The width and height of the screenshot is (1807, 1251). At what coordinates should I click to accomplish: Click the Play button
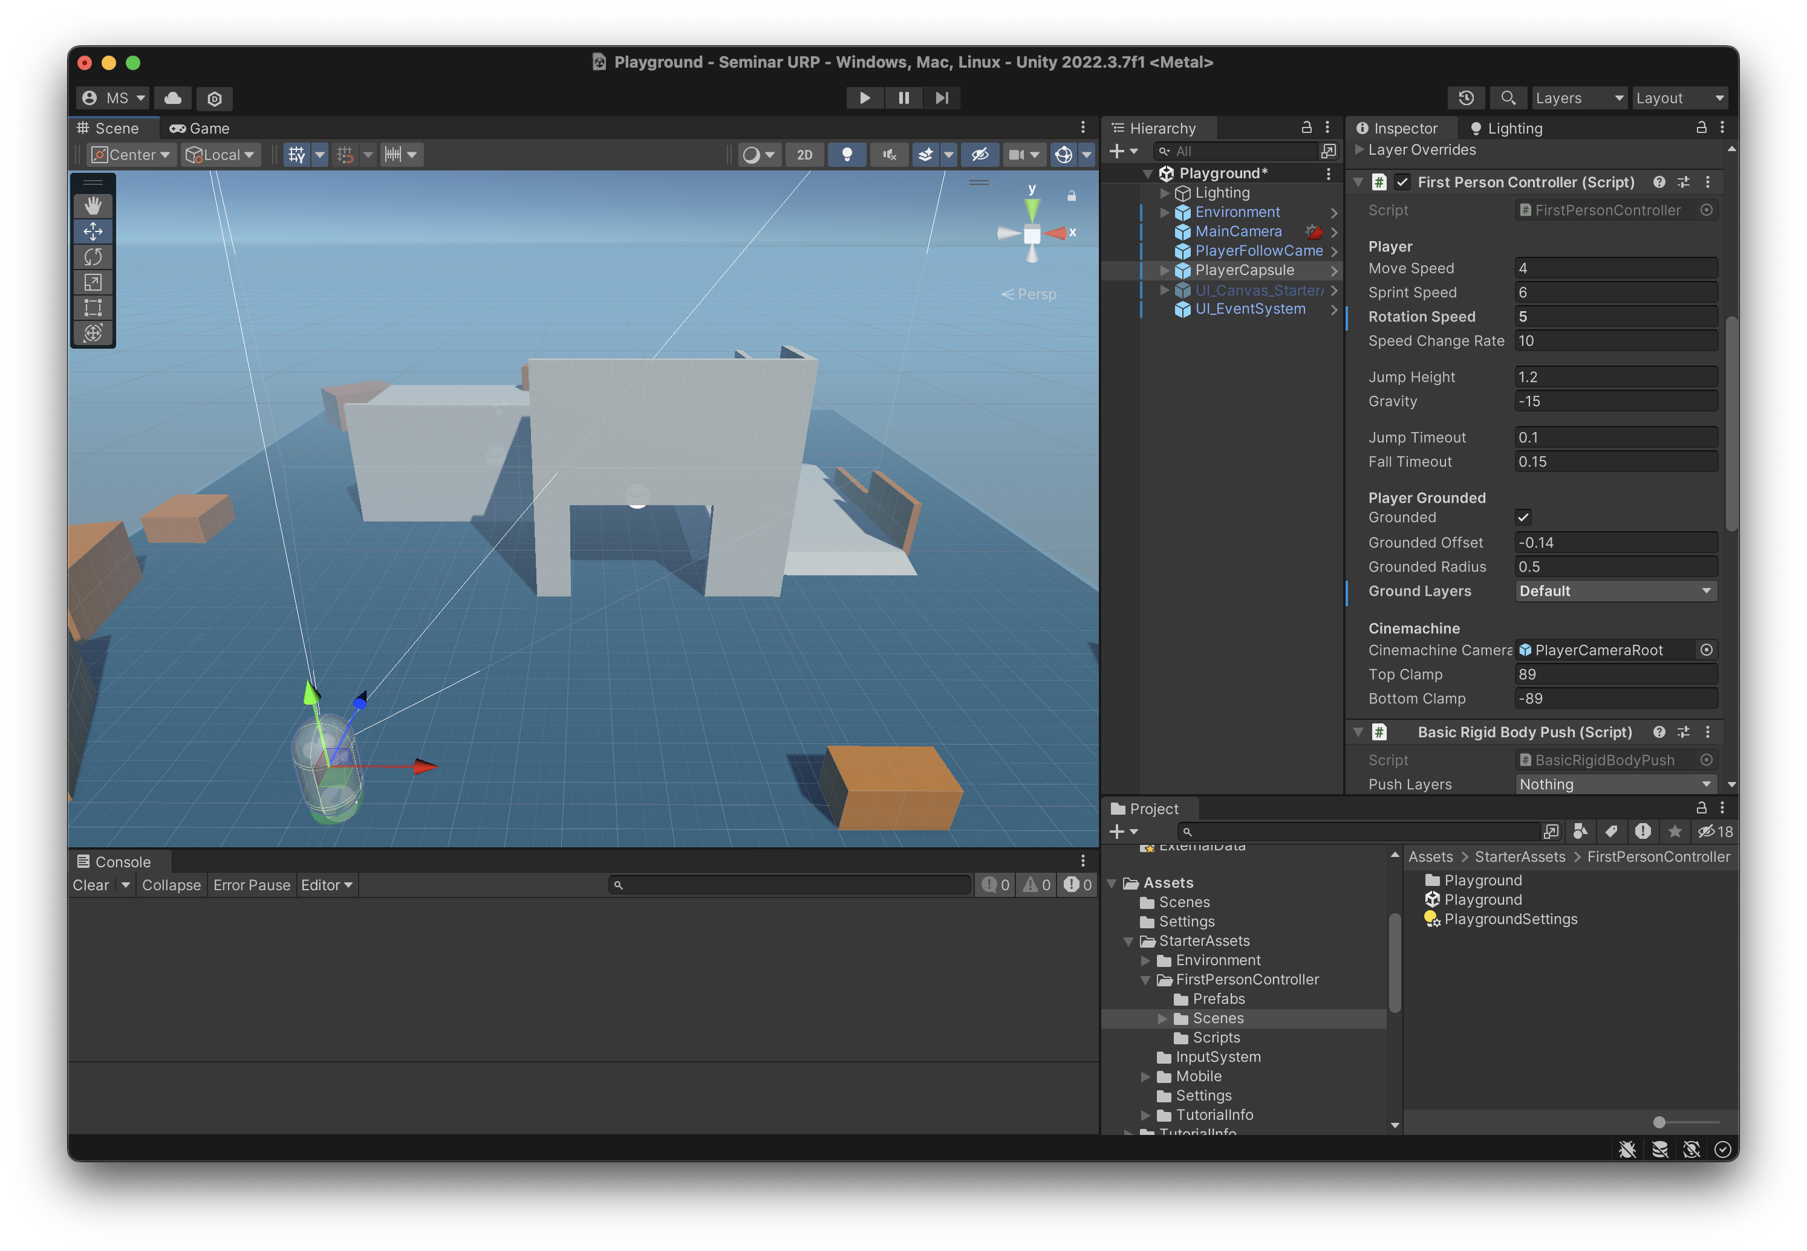pos(864,98)
